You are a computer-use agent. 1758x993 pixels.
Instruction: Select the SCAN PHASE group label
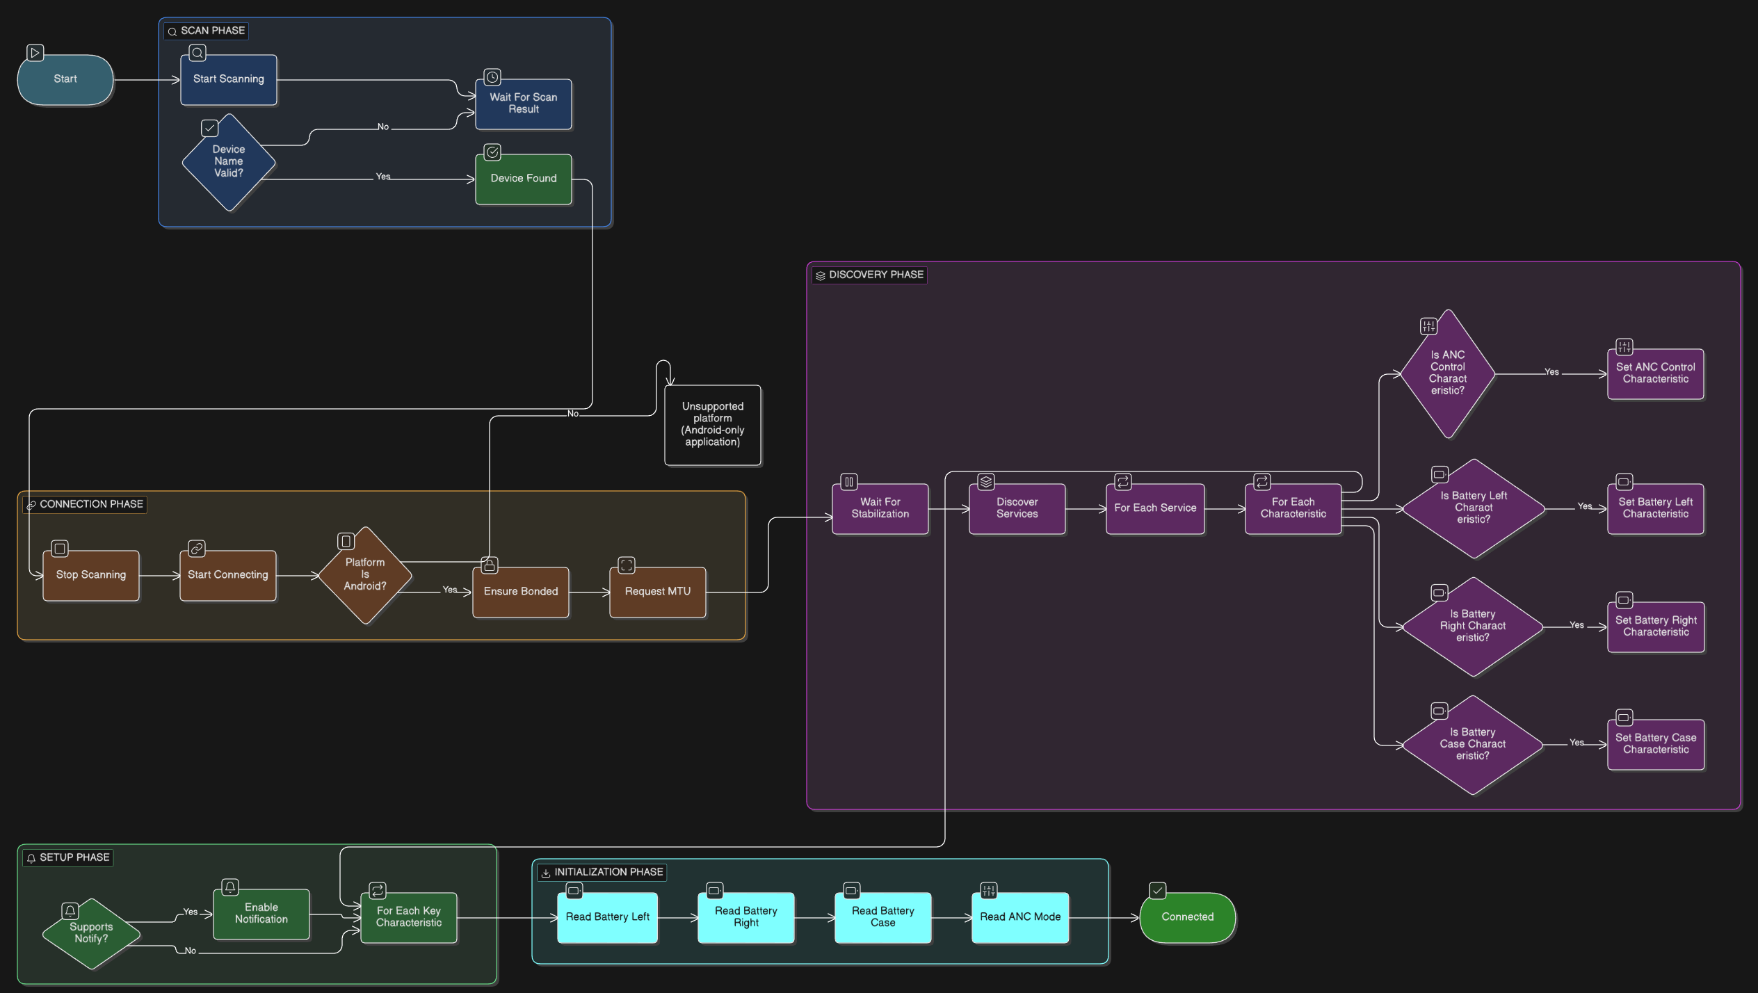click(207, 31)
